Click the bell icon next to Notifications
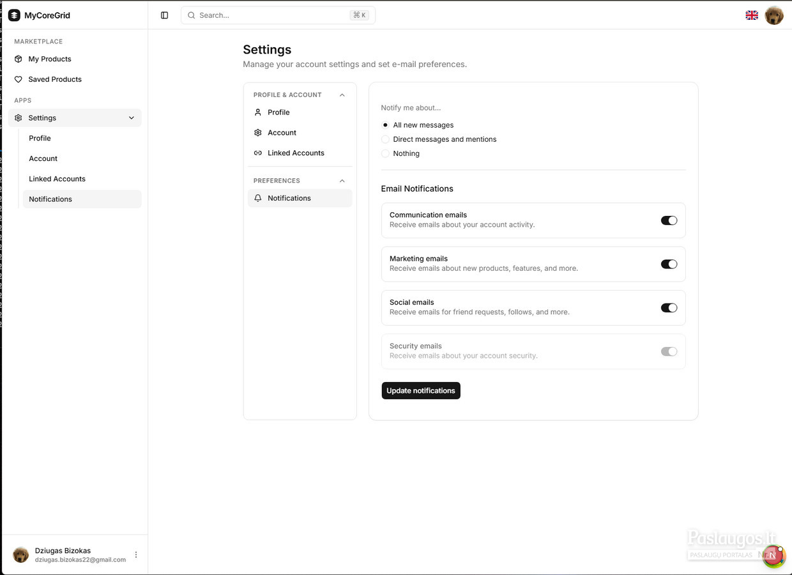Image resolution: width=792 pixels, height=575 pixels. pyautogui.click(x=258, y=198)
